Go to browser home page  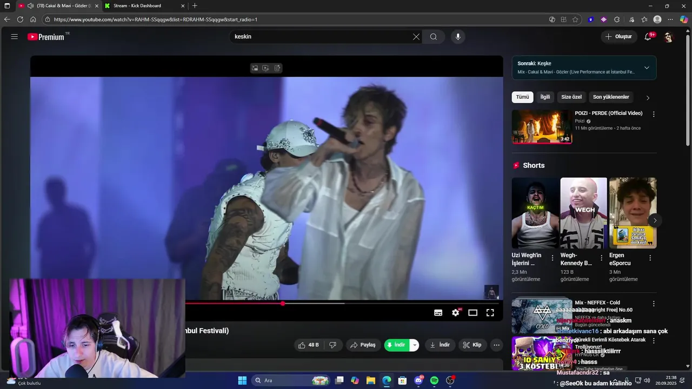click(33, 19)
